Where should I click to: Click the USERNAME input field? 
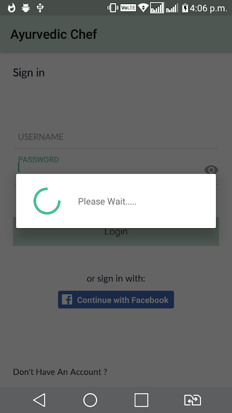[x=116, y=137]
